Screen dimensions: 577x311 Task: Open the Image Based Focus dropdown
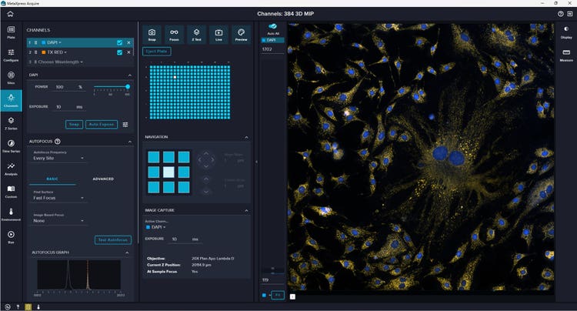click(58, 221)
